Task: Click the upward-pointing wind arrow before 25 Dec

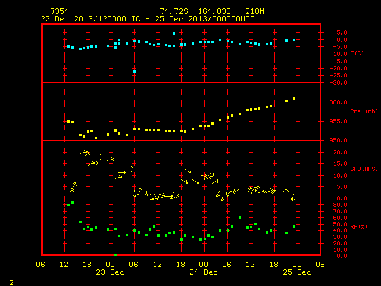Action: 286,192
